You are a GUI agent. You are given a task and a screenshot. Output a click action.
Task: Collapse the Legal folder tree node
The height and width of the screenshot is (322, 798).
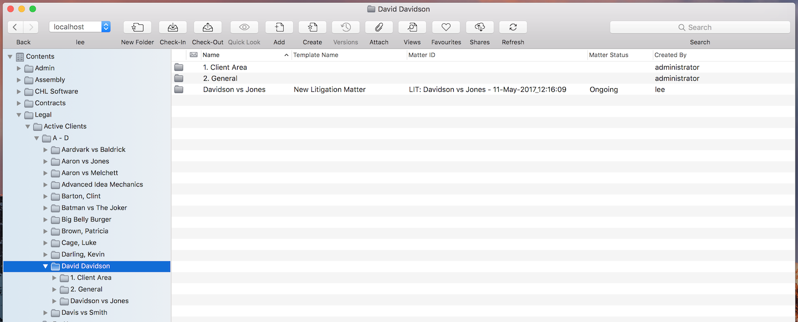pyautogui.click(x=19, y=115)
